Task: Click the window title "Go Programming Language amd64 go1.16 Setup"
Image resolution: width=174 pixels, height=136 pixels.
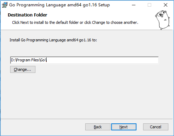Action: pyautogui.click(x=59, y=5)
